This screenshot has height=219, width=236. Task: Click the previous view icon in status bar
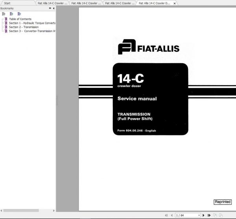point(215,215)
